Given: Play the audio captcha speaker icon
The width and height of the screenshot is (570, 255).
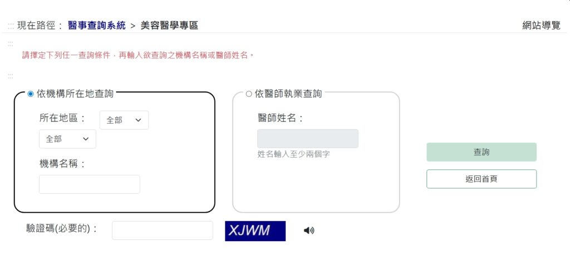Looking at the screenshot, I should [x=309, y=231].
